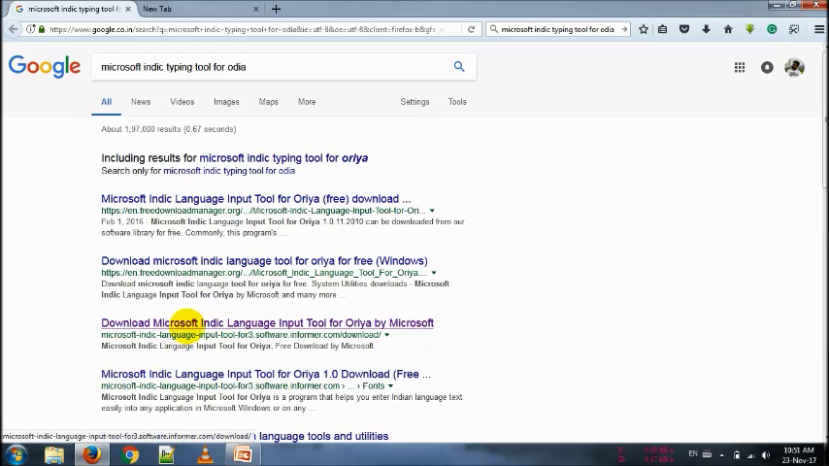The image size is (829, 466).
Task: Open the PowerPoint taskbar icon
Action: tap(243, 455)
